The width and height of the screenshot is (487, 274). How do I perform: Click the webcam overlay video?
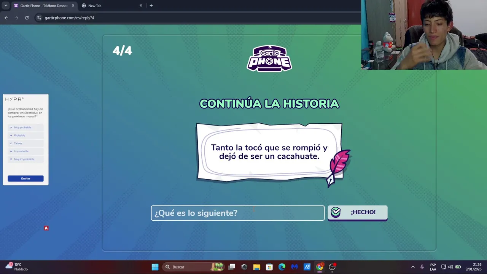424,35
